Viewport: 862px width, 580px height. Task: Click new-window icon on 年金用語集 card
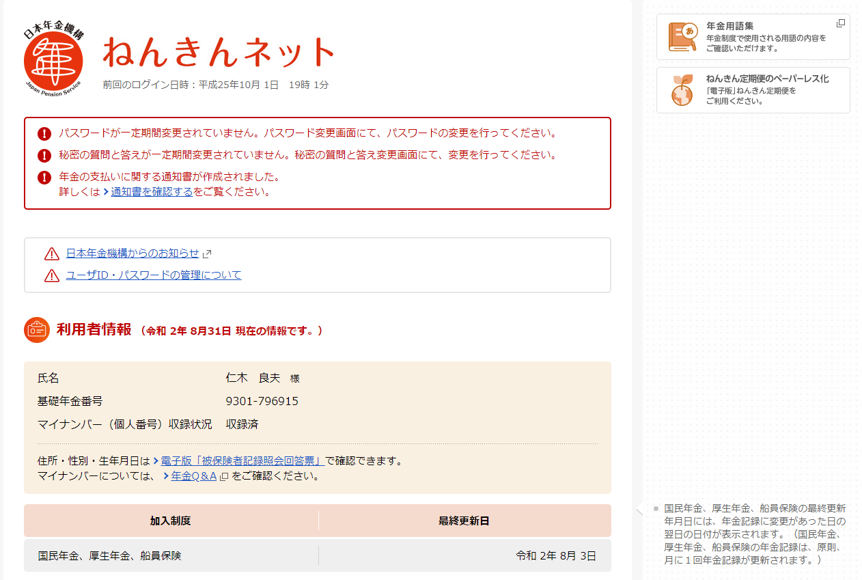(841, 23)
